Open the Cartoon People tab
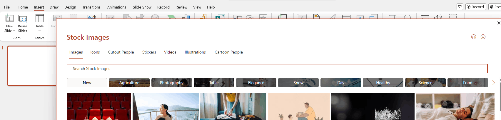This screenshot has width=501, height=120. pos(229,52)
